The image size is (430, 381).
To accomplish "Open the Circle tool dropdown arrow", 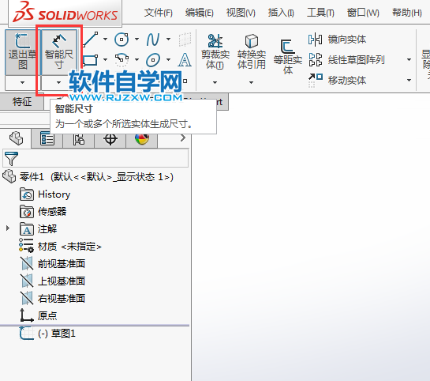I will (136, 40).
